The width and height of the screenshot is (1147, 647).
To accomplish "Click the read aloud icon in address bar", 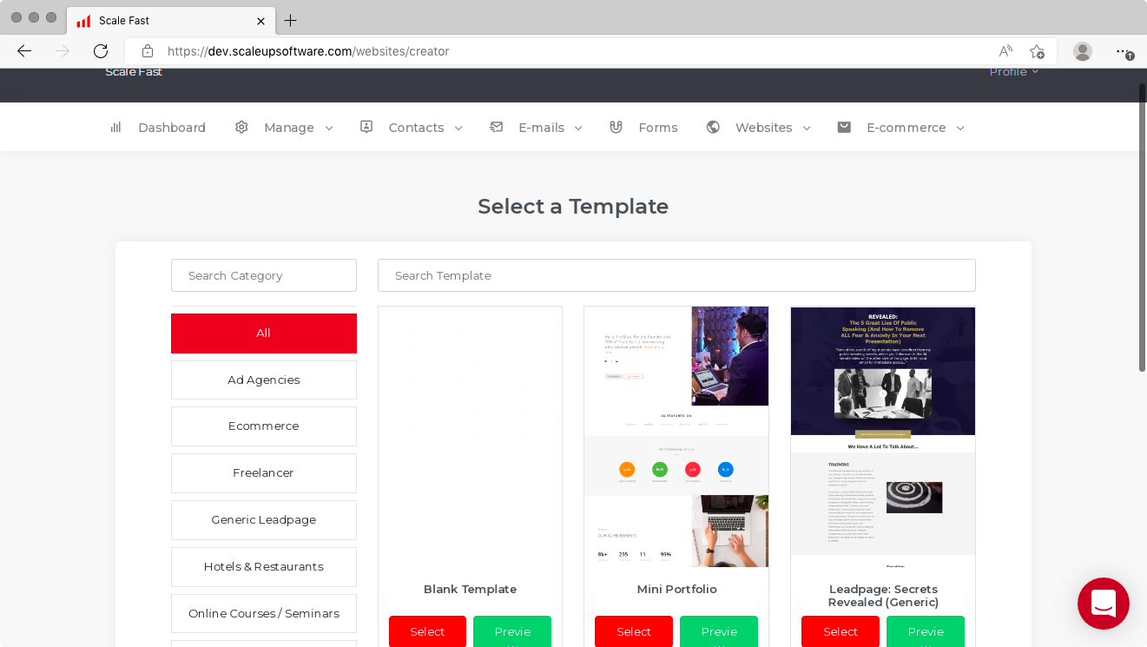I will 1005,51.
